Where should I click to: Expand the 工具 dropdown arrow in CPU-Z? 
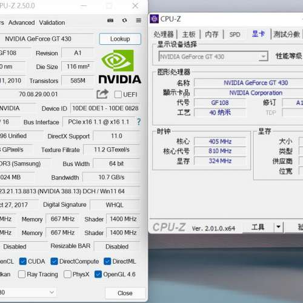click(279, 227)
